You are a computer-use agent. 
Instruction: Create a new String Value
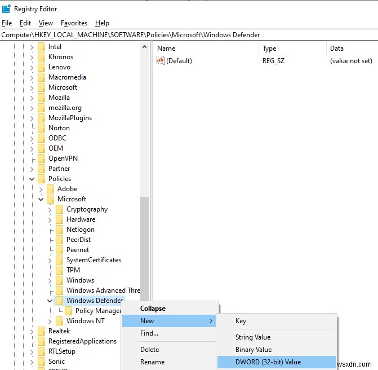[x=277, y=337]
